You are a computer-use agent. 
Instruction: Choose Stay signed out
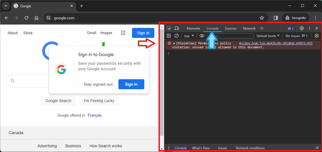pyautogui.click(x=98, y=84)
